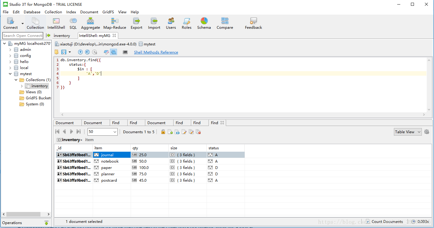The height and width of the screenshot is (228, 434).
Task: Open the SQL query tool
Action: click(73, 23)
